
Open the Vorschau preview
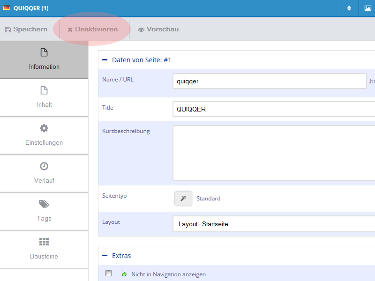[x=158, y=30]
